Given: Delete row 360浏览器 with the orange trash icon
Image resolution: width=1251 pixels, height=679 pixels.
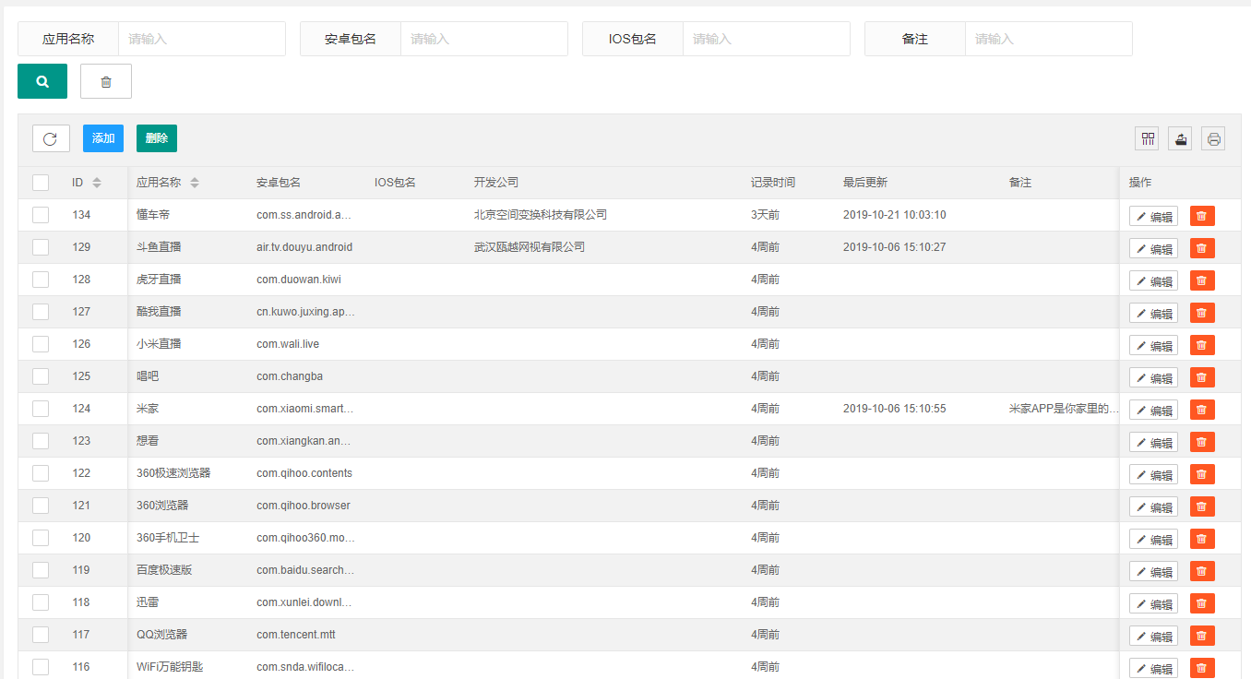Looking at the screenshot, I should click(1202, 506).
